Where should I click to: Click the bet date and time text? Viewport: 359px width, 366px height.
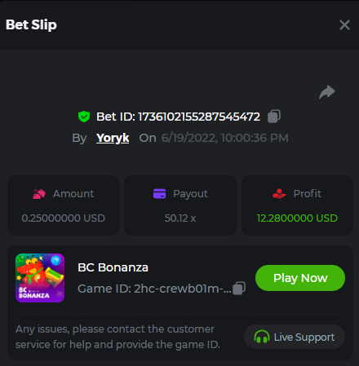(x=224, y=138)
